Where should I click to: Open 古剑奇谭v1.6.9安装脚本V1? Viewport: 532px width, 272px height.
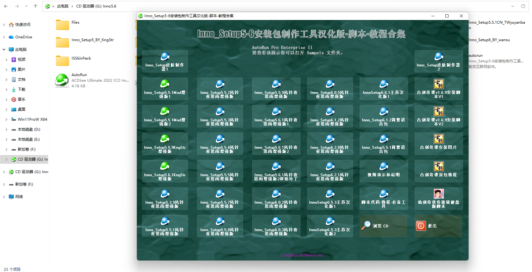tap(439, 89)
